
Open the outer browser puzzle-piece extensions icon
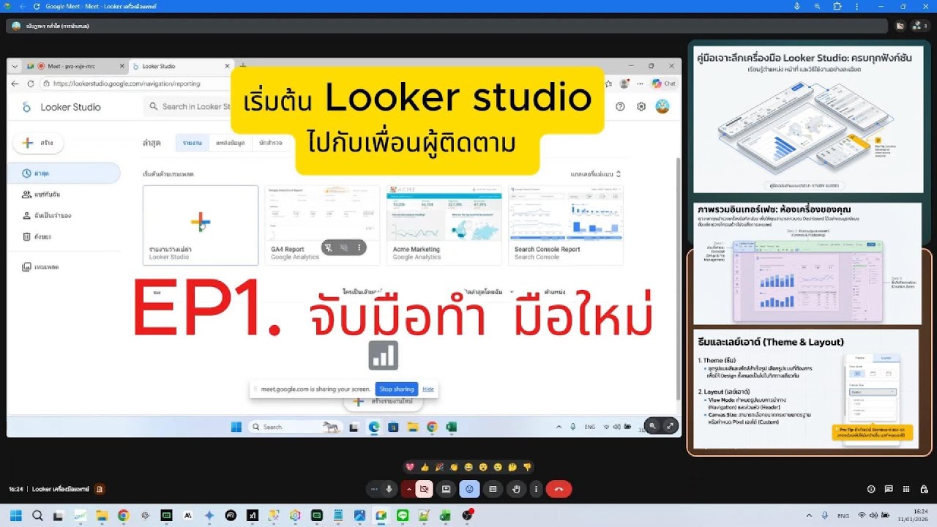(837, 6)
